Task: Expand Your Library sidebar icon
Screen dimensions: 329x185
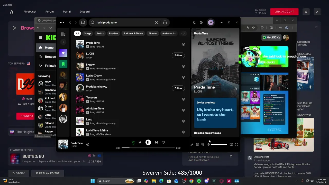Action: coord(63,34)
